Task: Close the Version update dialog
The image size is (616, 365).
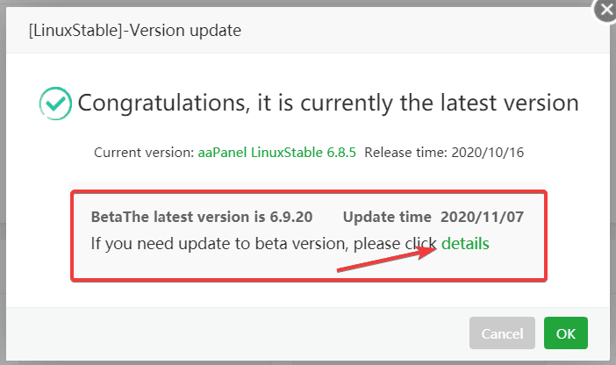Action: click(x=604, y=9)
